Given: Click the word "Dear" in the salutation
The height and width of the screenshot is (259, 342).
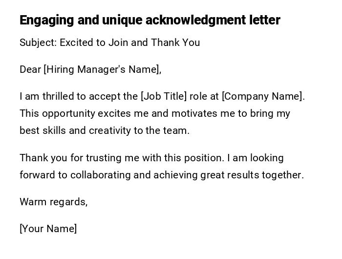Looking at the screenshot, I should (x=30, y=69).
